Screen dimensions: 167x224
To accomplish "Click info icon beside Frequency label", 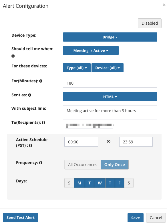I will click(41, 163).
